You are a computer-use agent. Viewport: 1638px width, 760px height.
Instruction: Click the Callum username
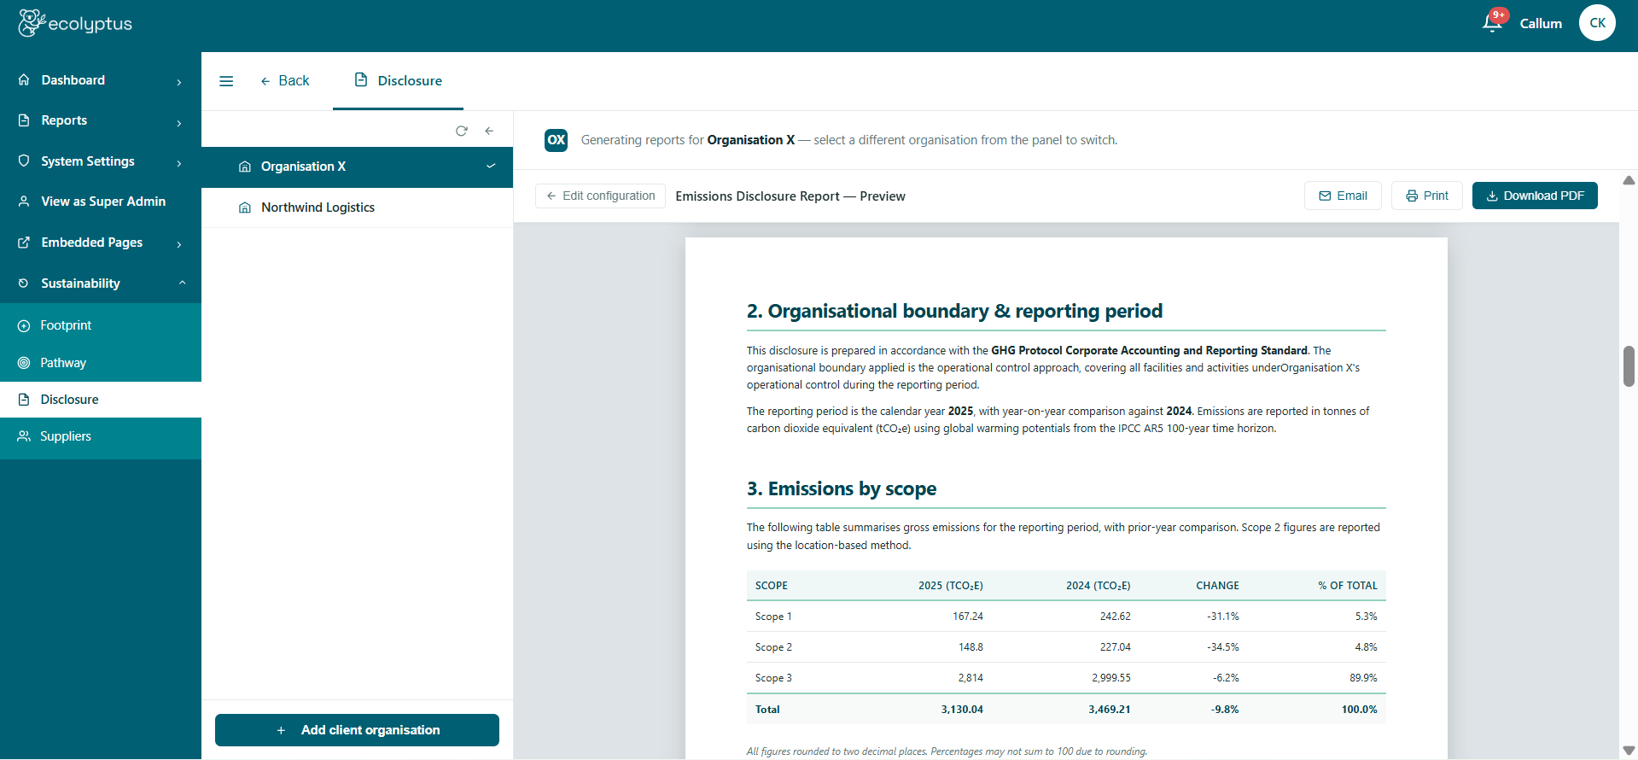click(x=1541, y=23)
